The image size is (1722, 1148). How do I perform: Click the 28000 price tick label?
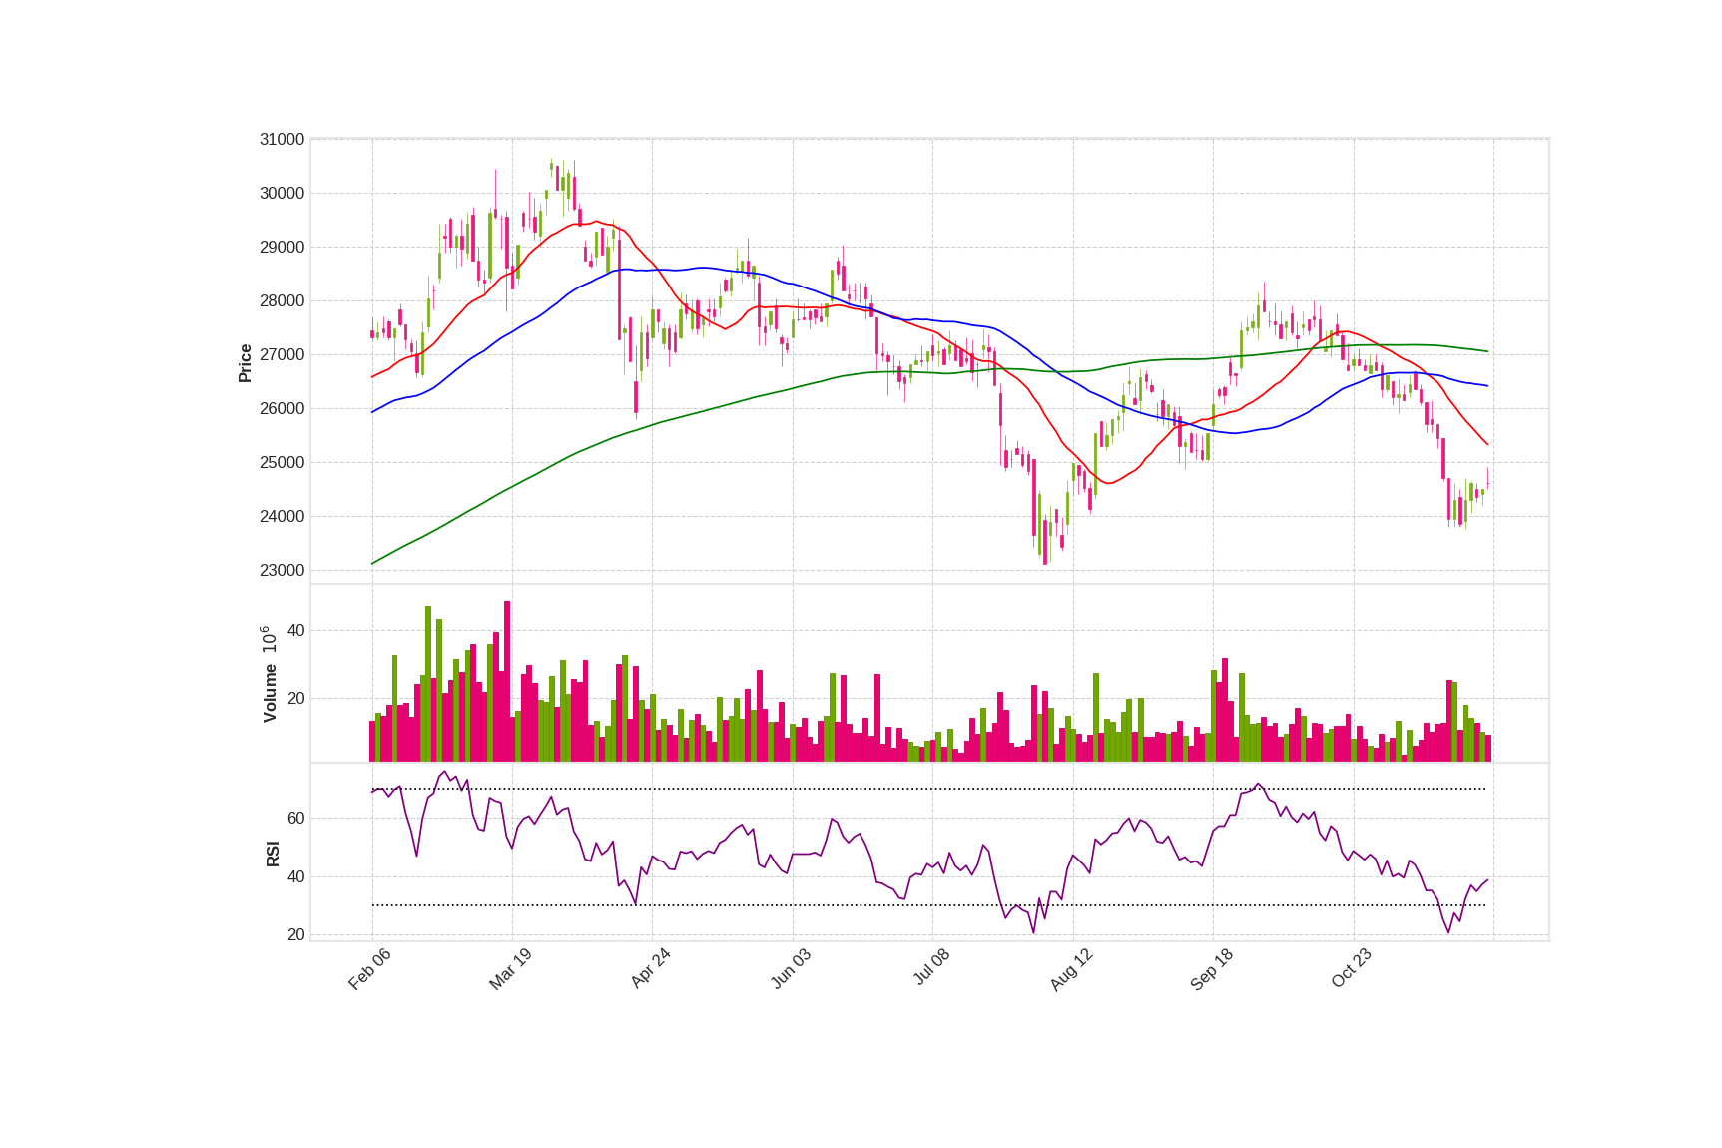[x=282, y=301]
